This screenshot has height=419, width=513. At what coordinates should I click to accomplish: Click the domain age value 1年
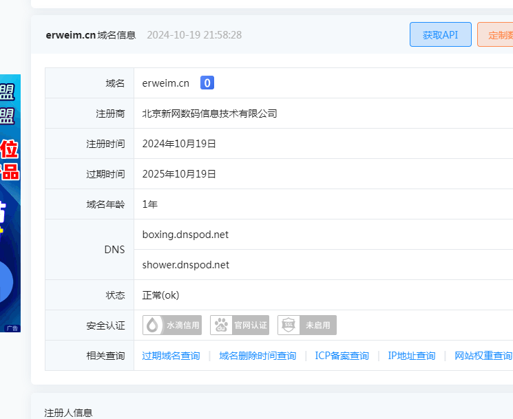click(150, 204)
